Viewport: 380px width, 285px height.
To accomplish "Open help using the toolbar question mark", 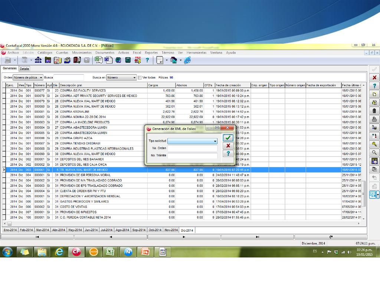I will [147, 60].
